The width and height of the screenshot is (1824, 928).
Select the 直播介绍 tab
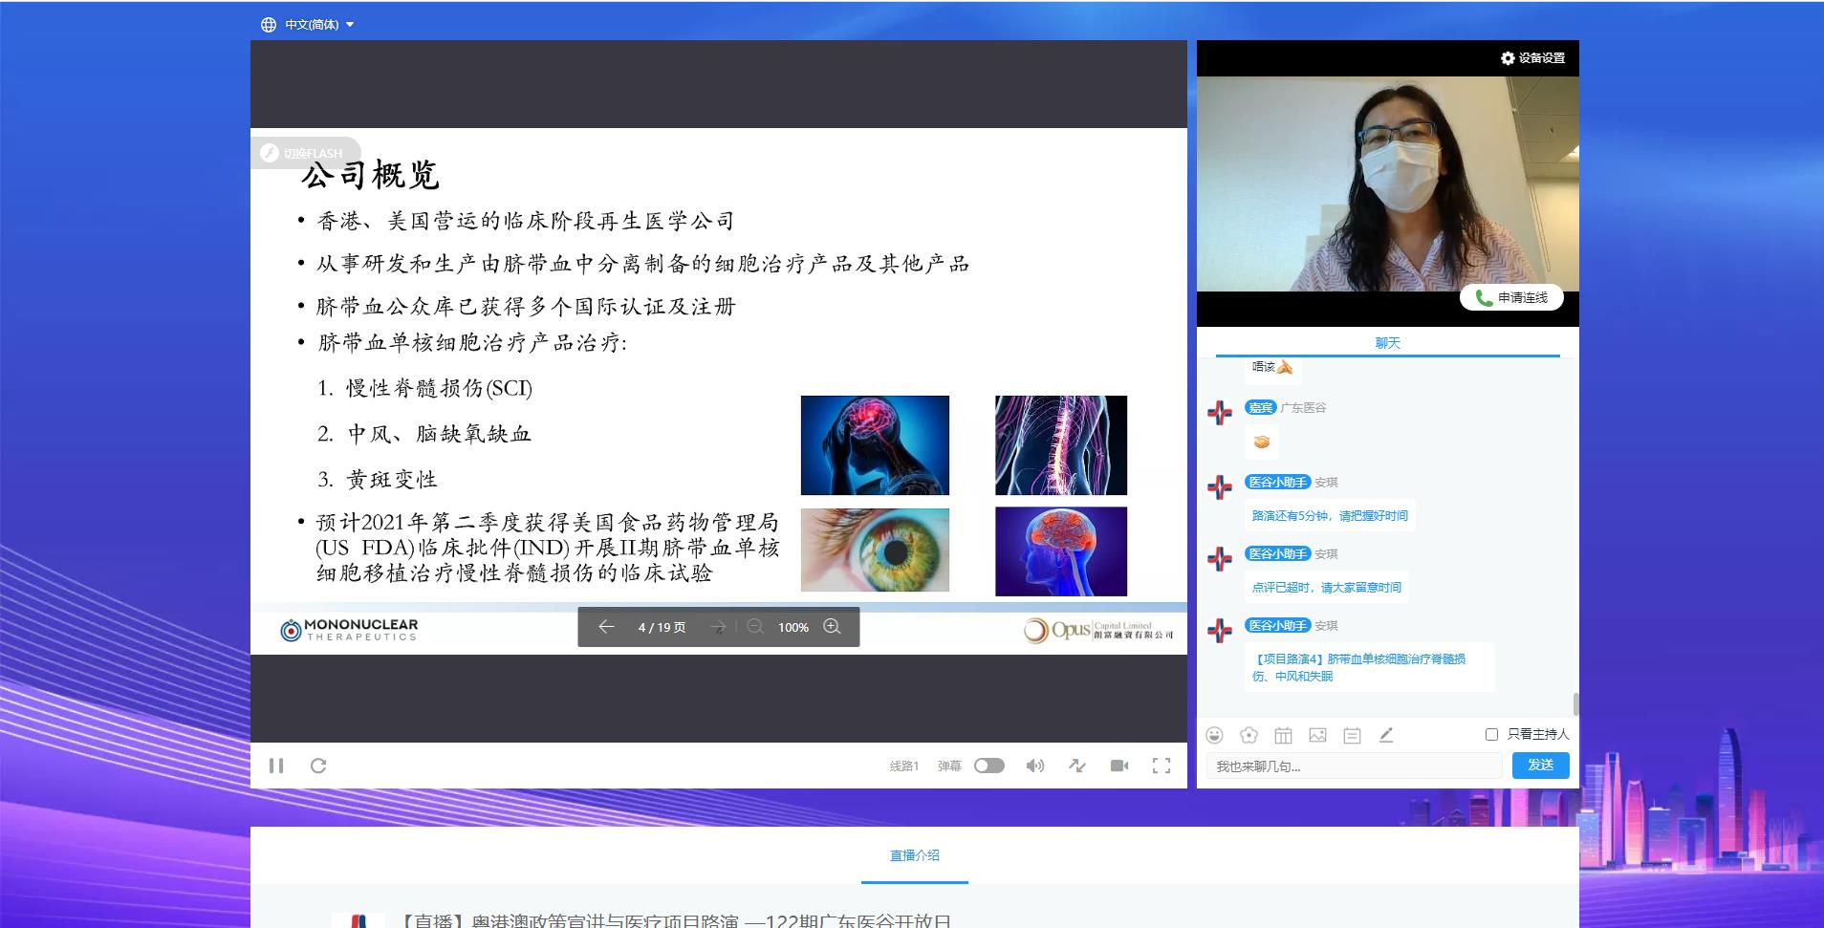[x=914, y=855]
